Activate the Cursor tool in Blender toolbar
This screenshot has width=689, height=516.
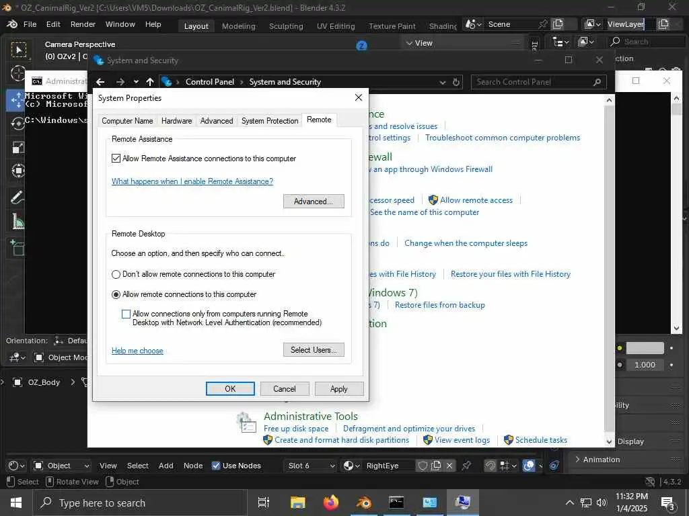click(x=18, y=74)
